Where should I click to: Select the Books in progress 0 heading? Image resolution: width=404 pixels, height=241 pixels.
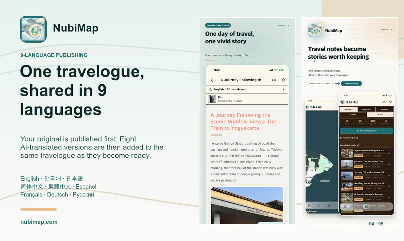(x=349, y=138)
